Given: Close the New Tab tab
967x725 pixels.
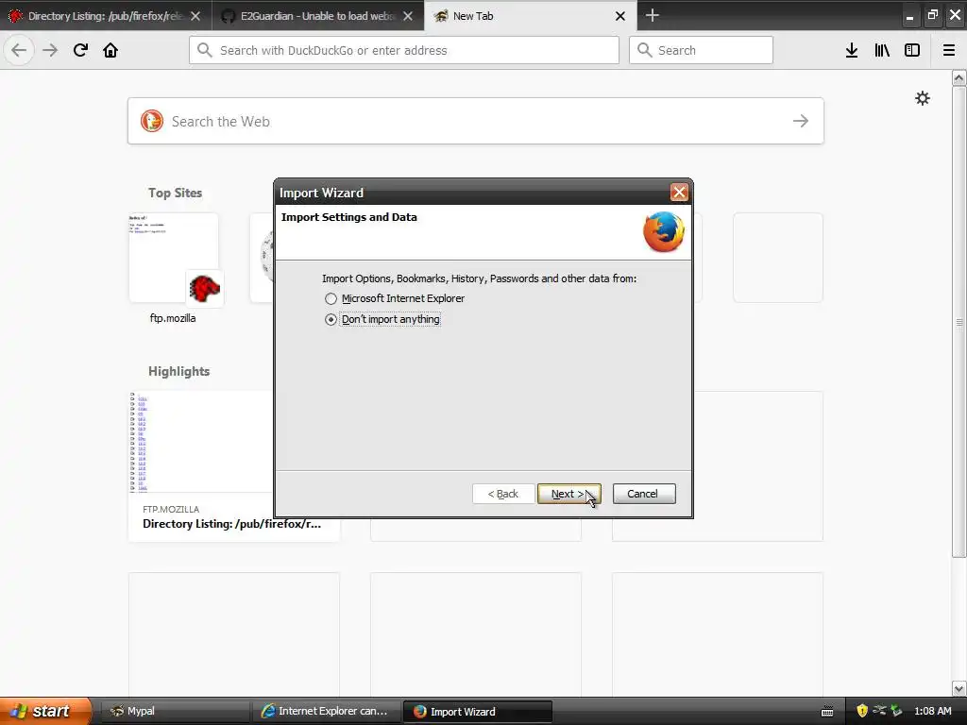Looking at the screenshot, I should coord(620,16).
